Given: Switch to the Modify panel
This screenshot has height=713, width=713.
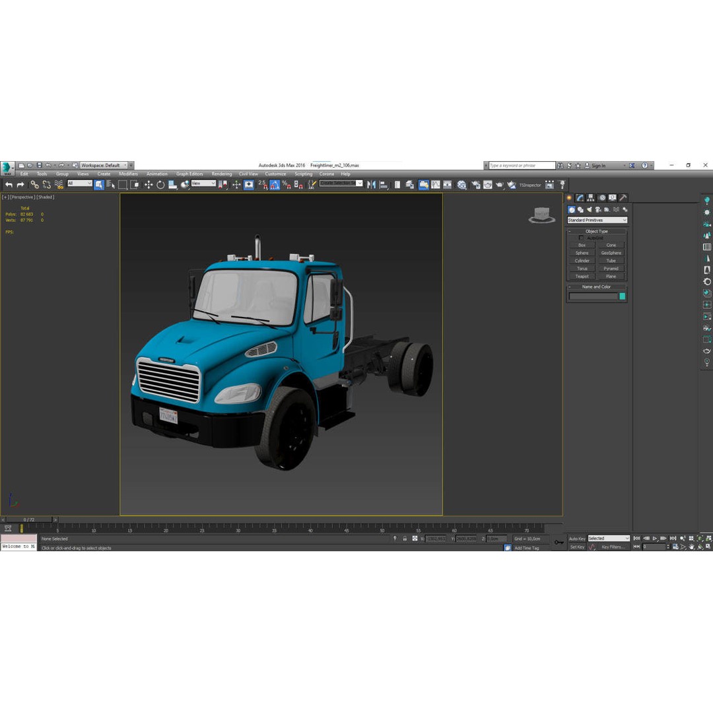Looking at the screenshot, I should (x=580, y=197).
